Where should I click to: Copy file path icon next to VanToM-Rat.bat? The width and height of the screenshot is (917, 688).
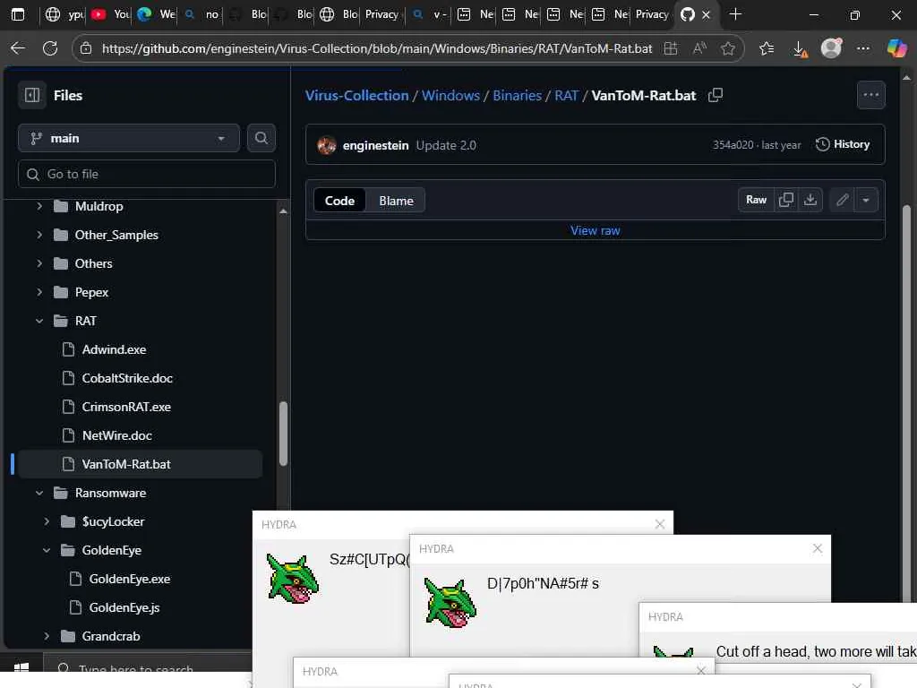click(716, 95)
